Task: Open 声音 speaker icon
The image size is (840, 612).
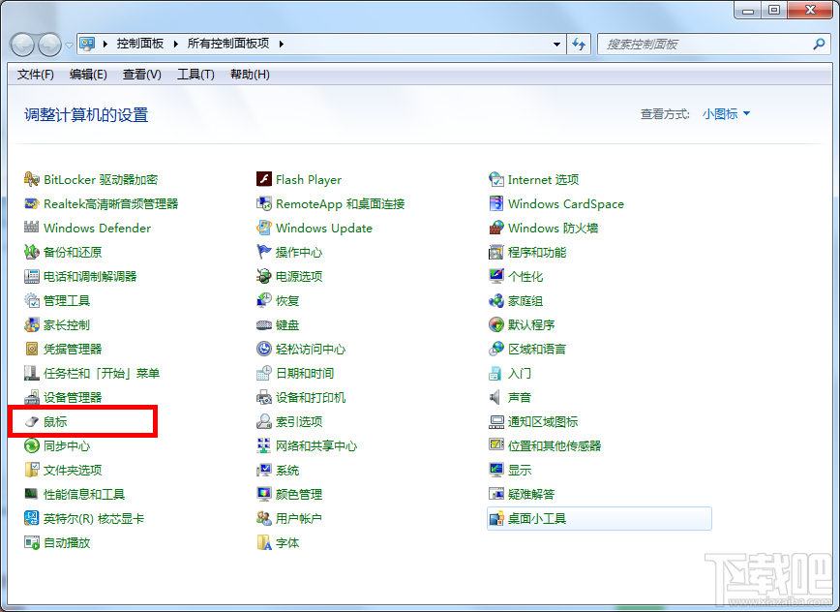Action: point(496,397)
